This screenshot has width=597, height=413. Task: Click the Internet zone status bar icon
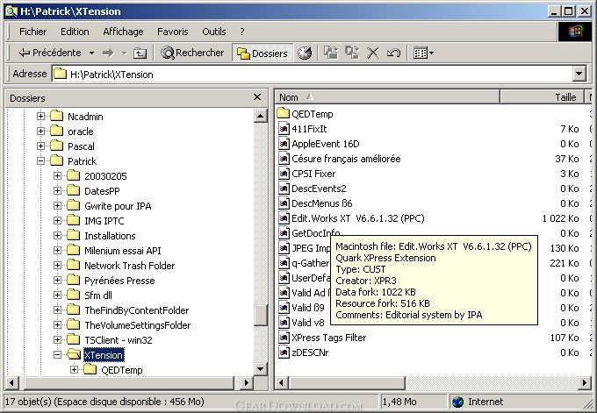457,402
